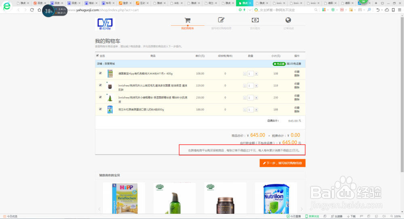Click the cloud sync toolbar icon
The height and width of the screenshot is (219, 404).
pyautogui.click(x=387, y=10)
